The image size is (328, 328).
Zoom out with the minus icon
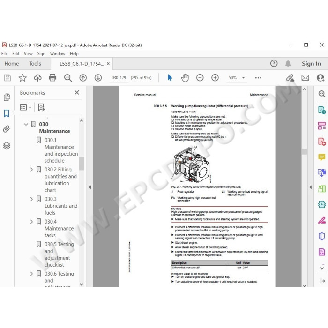(200, 78)
